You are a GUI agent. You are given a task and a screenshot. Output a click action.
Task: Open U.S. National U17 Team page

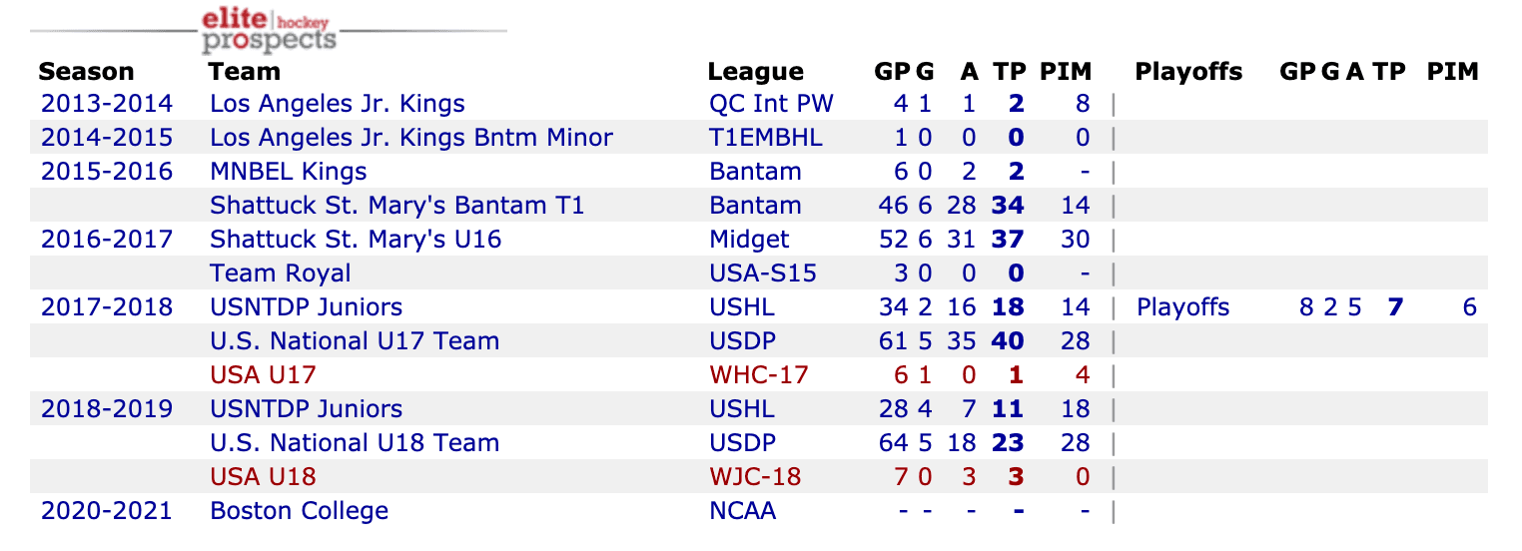[x=355, y=341]
